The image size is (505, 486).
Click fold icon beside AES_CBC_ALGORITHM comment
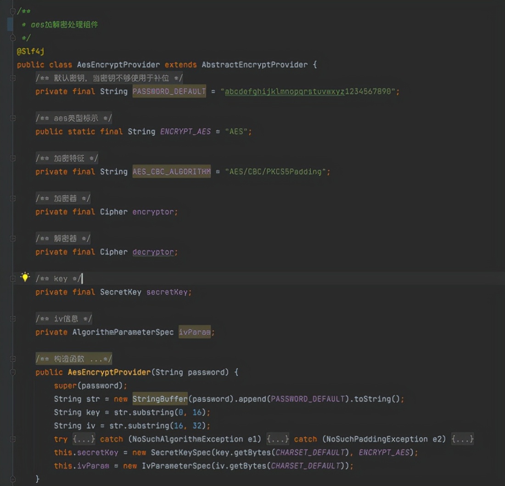(13, 158)
